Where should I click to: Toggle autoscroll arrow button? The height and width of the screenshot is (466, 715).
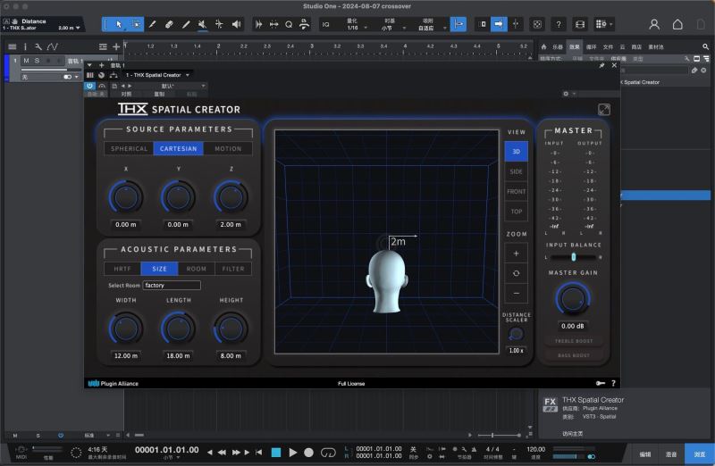pyautogui.click(x=499, y=24)
